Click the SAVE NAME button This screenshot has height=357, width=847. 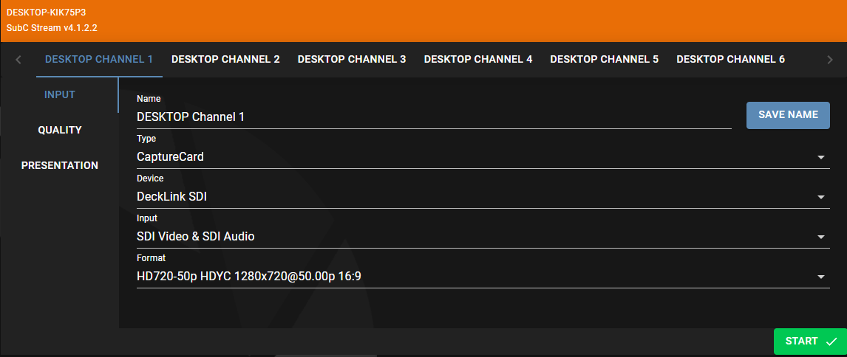pyautogui.click(x=788, y=115)
